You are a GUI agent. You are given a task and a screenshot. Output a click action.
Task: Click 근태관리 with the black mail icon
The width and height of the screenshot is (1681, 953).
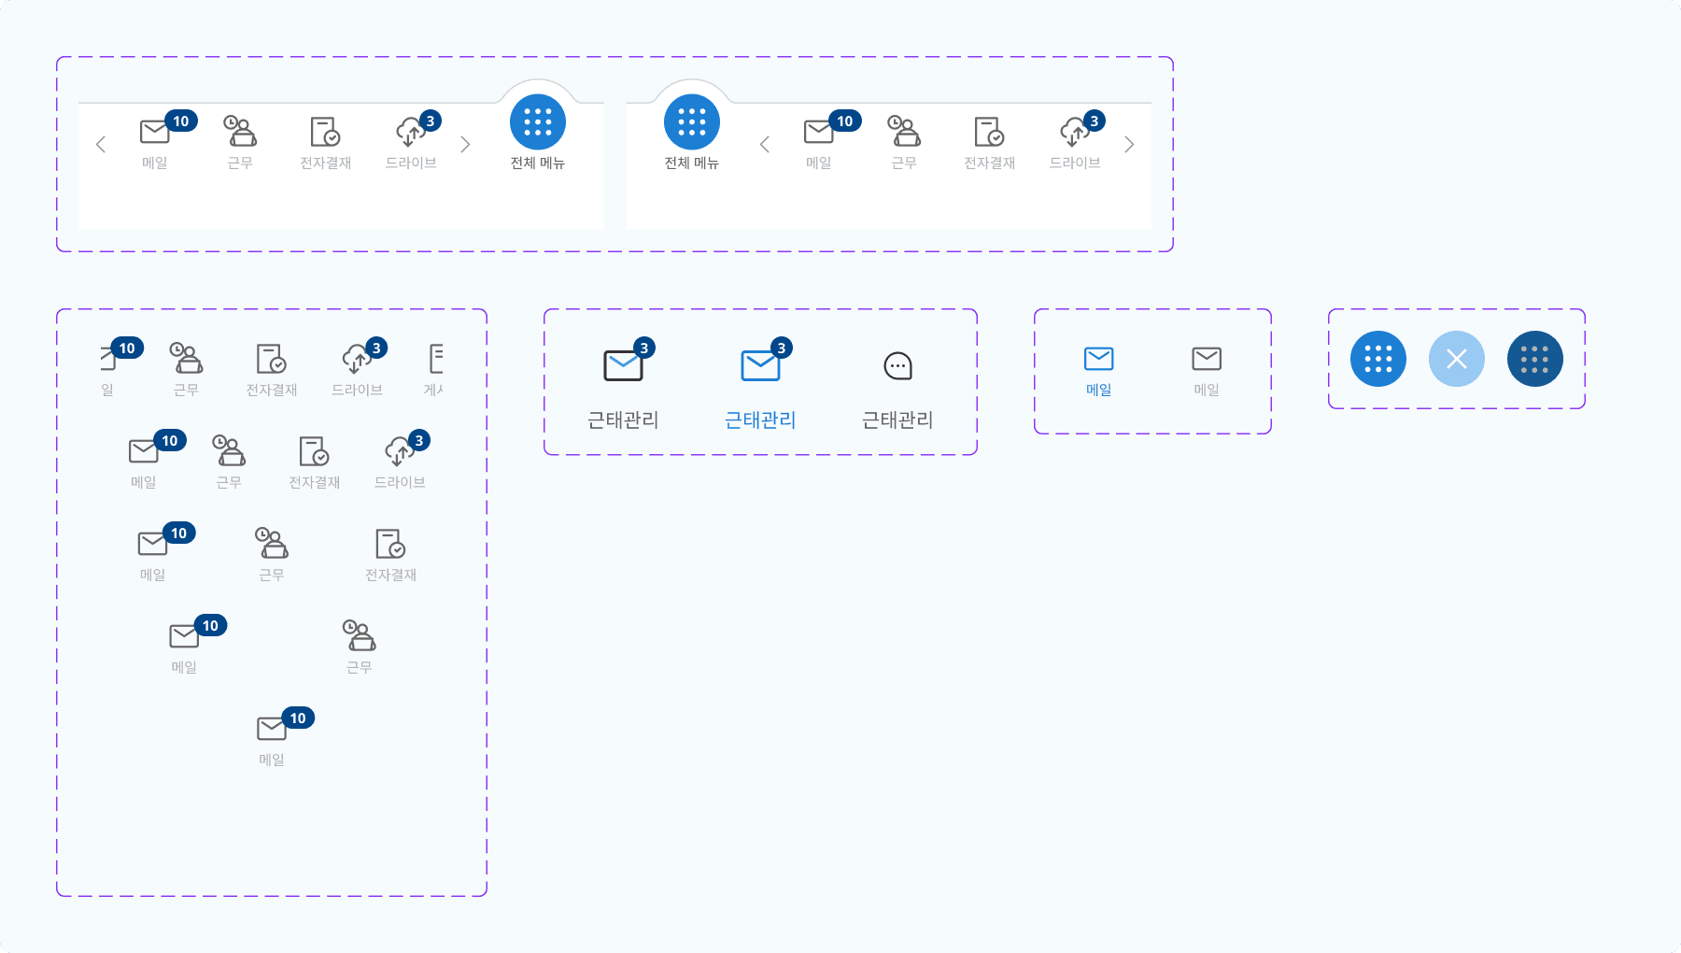click(x=623, y=385)
